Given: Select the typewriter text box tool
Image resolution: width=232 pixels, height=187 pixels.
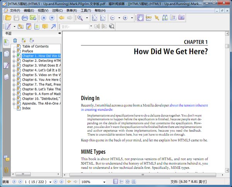Looking at the screenshot, I should coord(37,27).
